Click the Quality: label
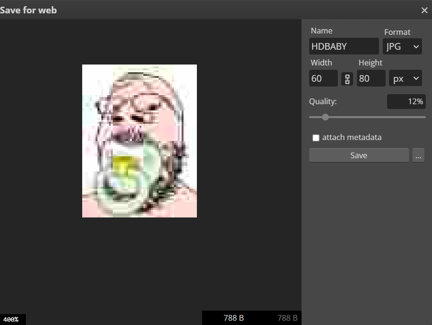The width and height of the screenshot is (432, 325). [x=323, y=101]
